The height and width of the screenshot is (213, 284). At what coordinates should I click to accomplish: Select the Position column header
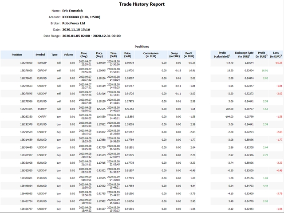point(17,55)
